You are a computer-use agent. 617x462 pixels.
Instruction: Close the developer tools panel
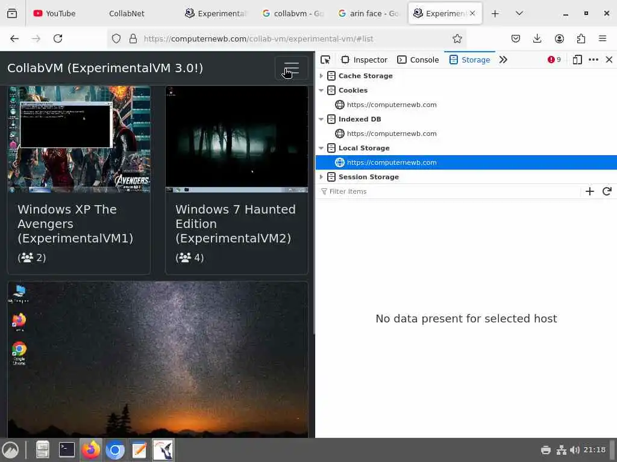click(x=609, y=60)
